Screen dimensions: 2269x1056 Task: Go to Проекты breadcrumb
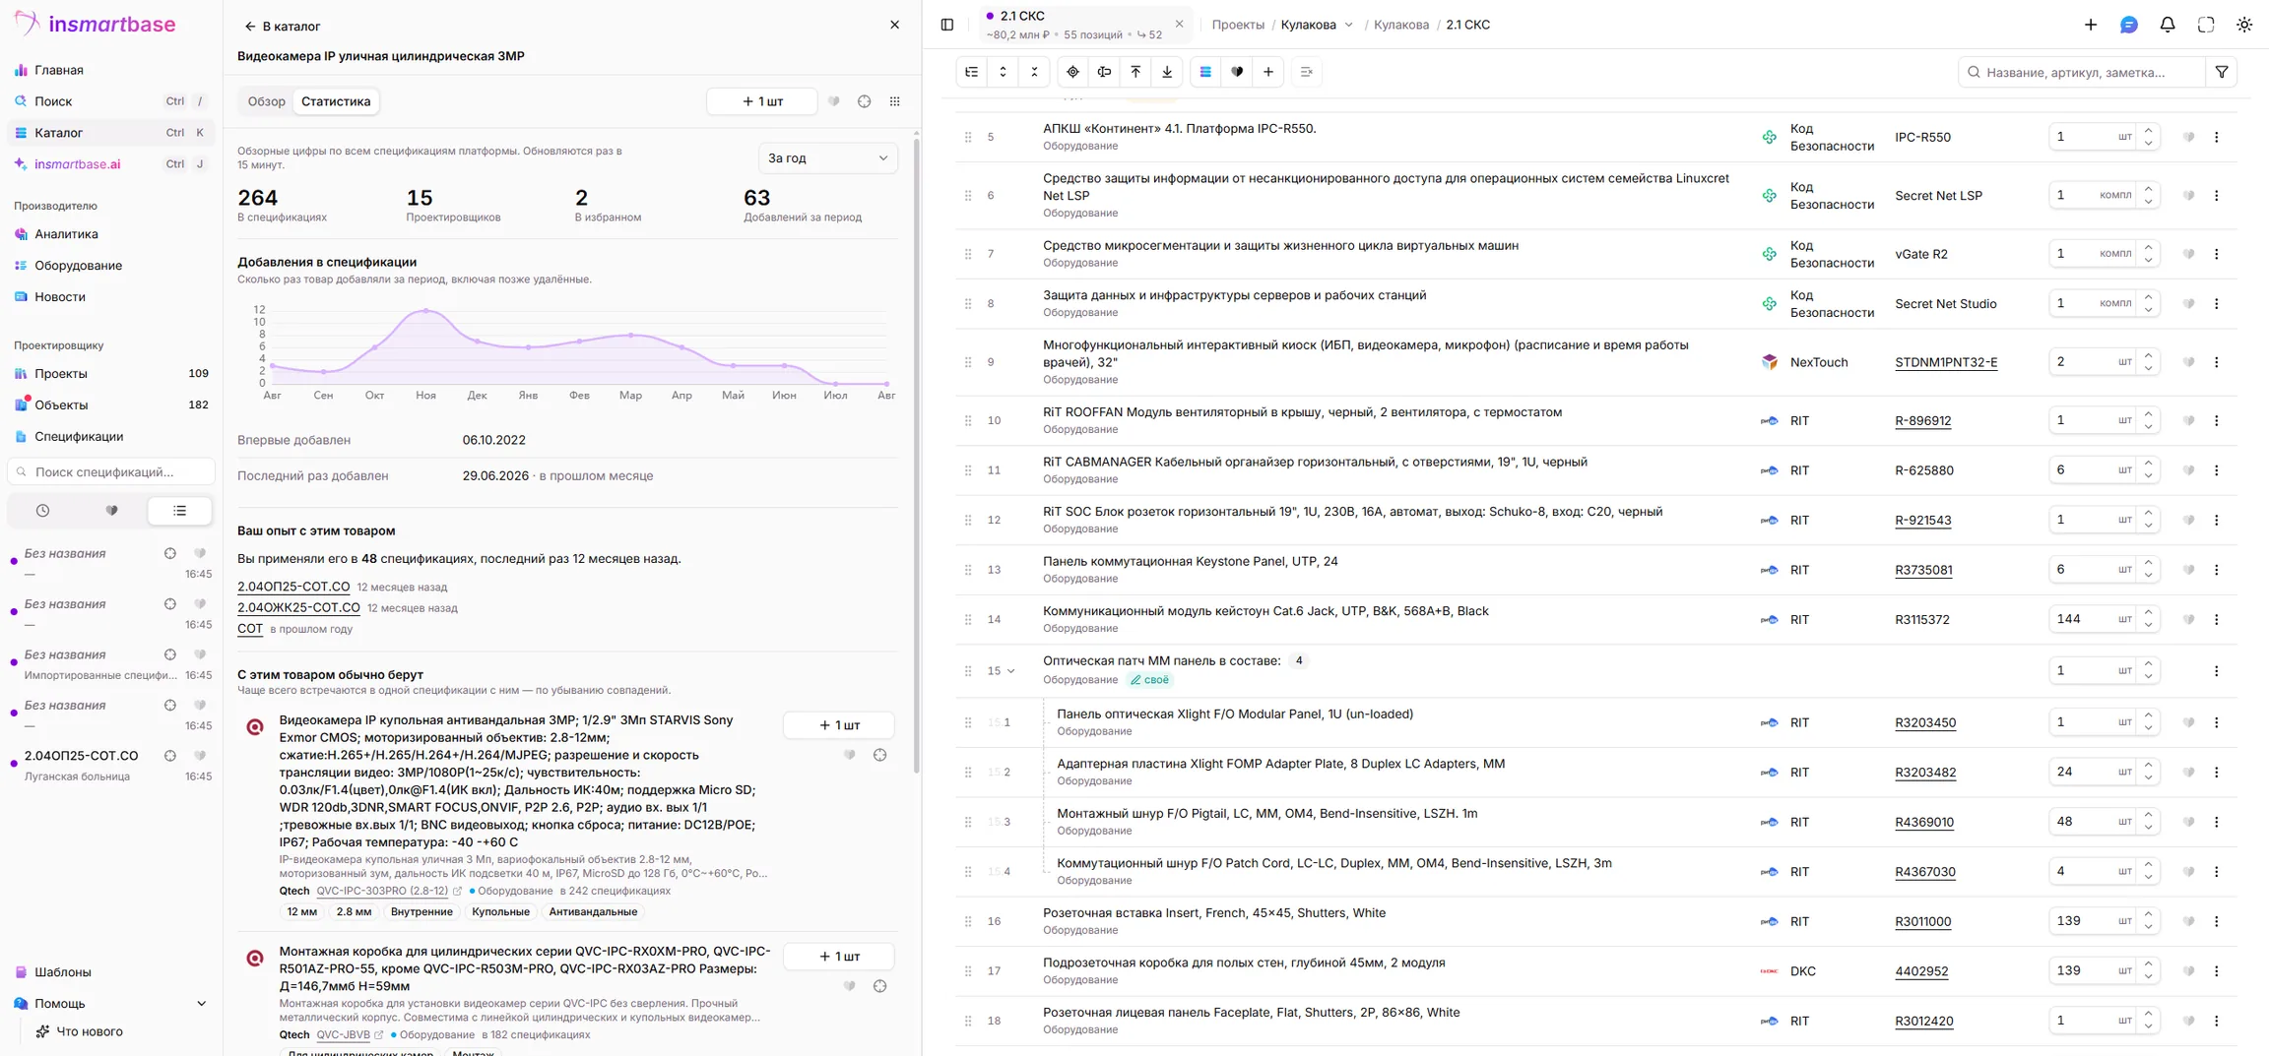[1238, 25]
